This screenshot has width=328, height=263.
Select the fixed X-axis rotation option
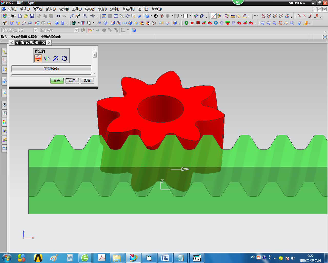[38, 58]
